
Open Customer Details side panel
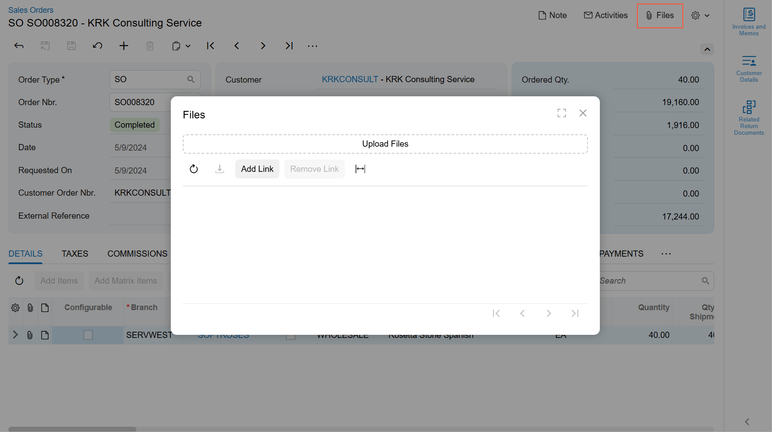click(x=749, y=69)
